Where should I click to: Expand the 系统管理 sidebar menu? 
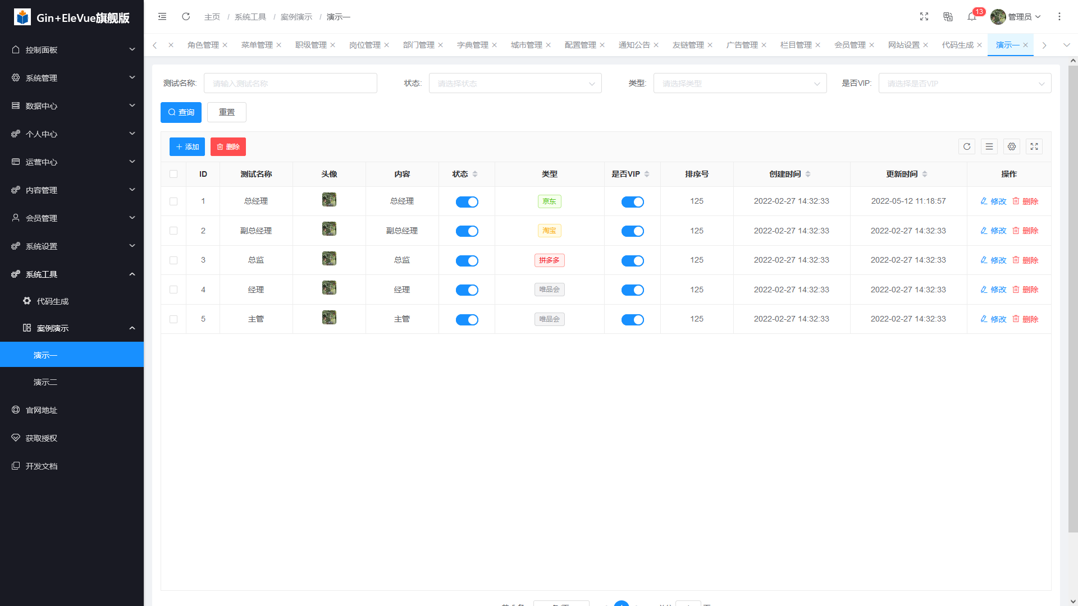(x=72, y=78)
